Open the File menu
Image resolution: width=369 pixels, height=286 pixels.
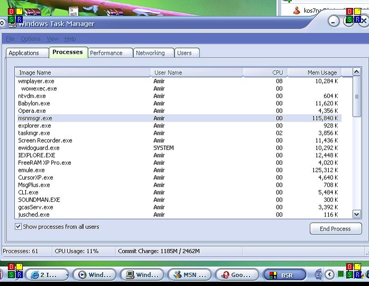tap(10, 39)
